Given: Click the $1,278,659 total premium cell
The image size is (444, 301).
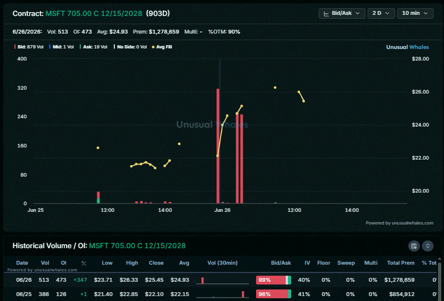Looking at the screenshot, I should point(399,280).
